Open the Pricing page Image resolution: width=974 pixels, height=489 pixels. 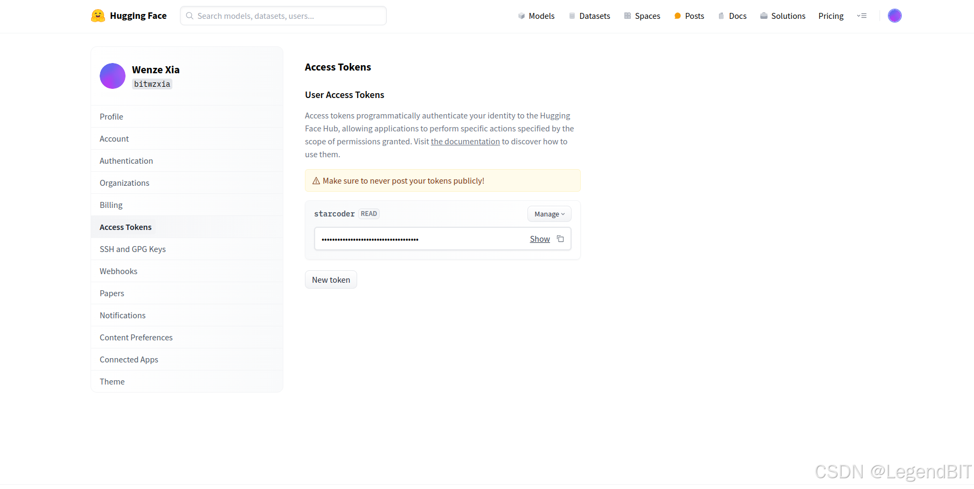831,16
